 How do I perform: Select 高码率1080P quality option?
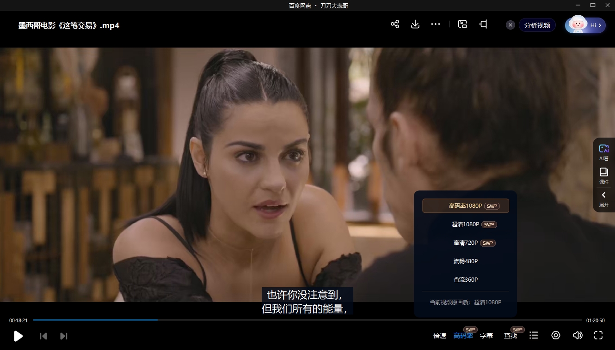pos(466,206)
